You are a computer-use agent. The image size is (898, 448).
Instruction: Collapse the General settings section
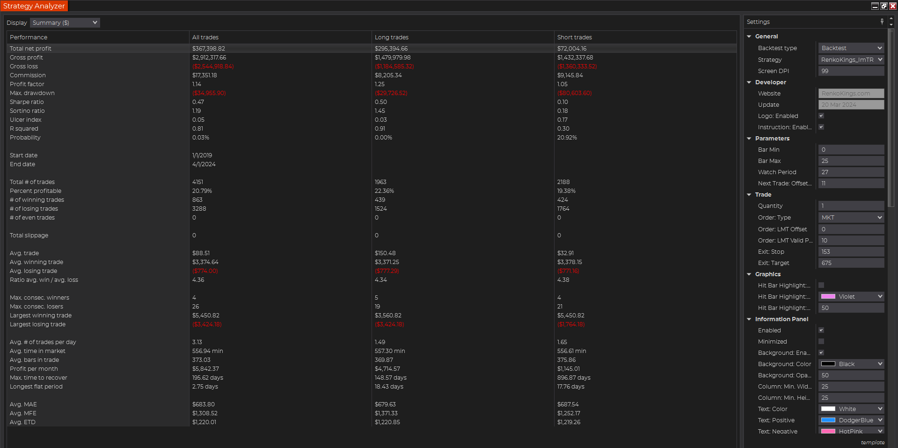(x=749, y=36)
